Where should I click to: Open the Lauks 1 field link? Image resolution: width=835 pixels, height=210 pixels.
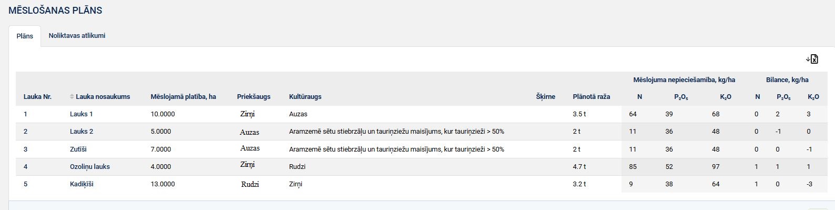coord(81,114)
